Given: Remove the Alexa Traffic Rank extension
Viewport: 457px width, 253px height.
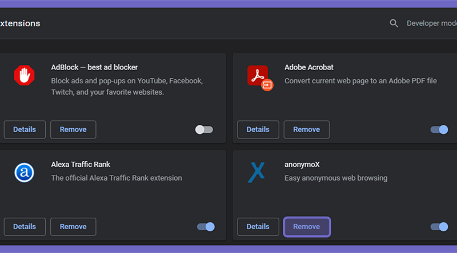Looking at the screenshot, I should click(73, 227).
